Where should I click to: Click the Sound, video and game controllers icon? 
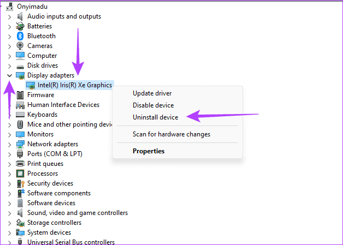tap(20, 213)
